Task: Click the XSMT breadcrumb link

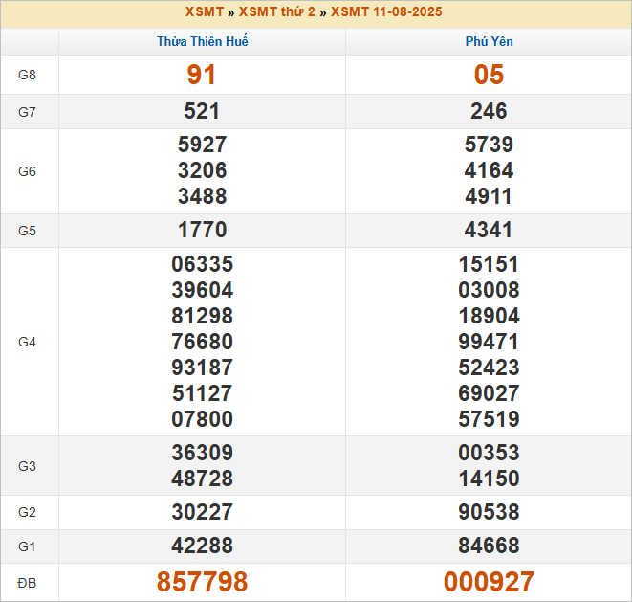Action: [204, 12]
